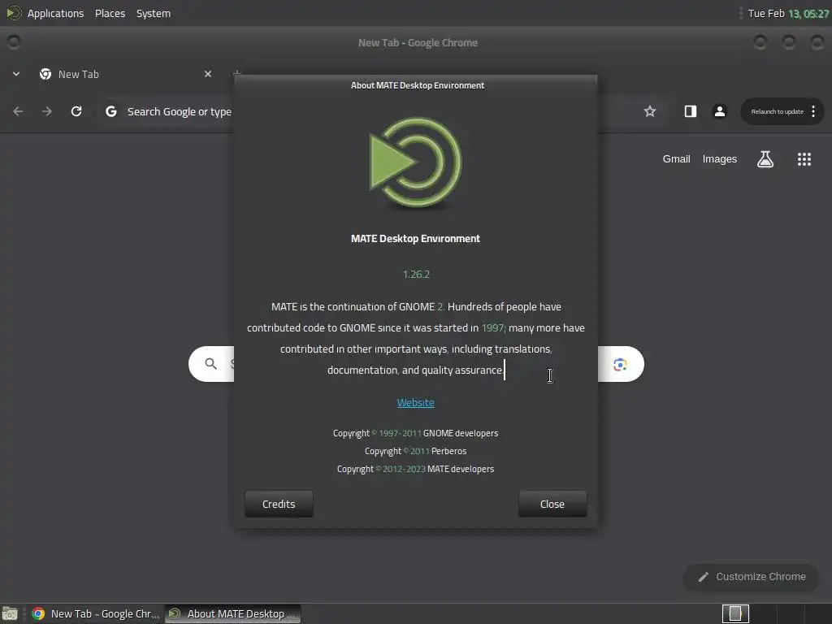Expand Chrome tab search chevron
Screen dimensions: 832x624
16,74
